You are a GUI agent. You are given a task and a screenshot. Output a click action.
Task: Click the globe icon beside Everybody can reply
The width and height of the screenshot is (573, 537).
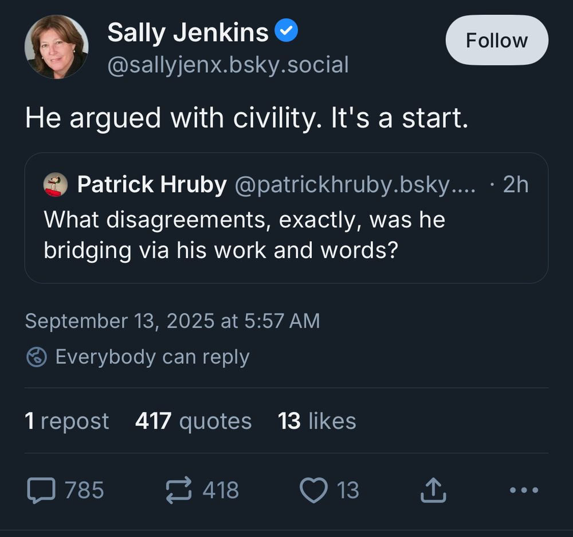[36, 356]
